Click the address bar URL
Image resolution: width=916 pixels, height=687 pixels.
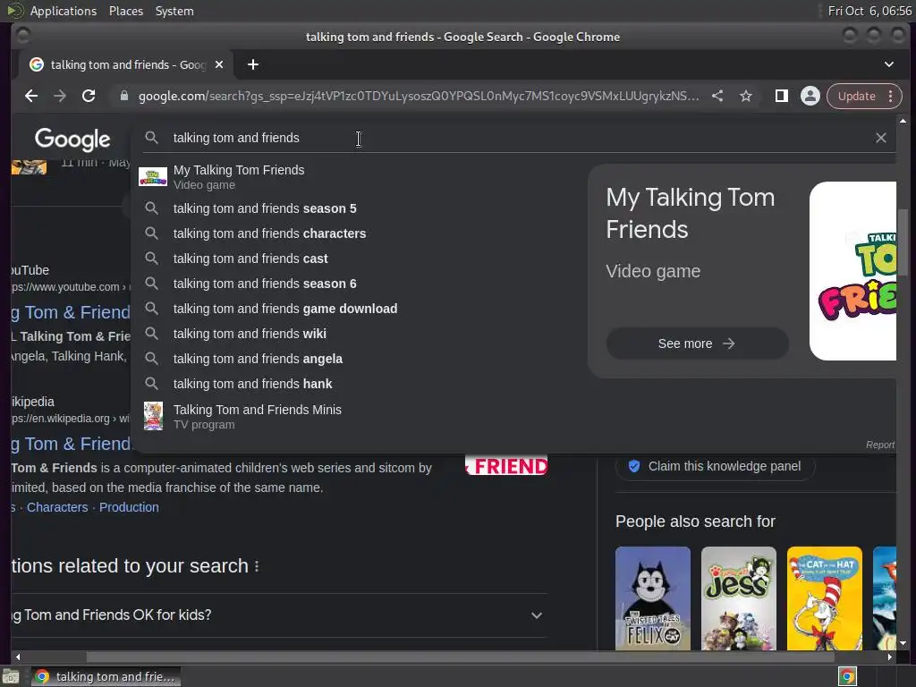(x=419, y=97)
